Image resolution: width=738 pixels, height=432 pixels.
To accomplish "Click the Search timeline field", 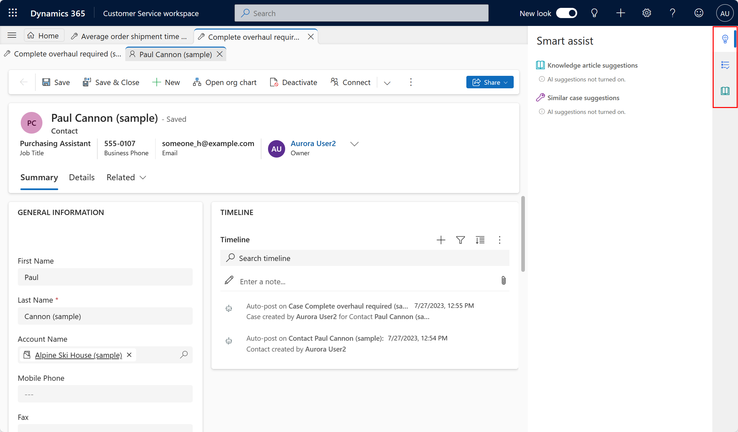I will (365, 258).
